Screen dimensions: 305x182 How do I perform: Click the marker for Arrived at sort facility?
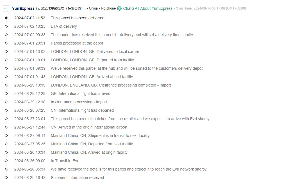[6, 77]
